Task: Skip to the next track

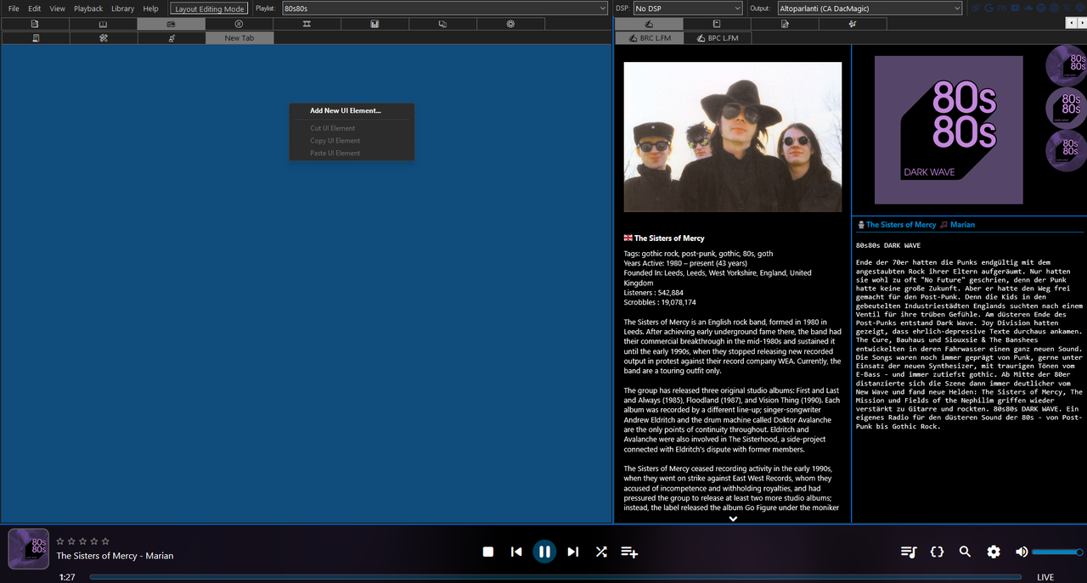Action: [x=573, y=552]
